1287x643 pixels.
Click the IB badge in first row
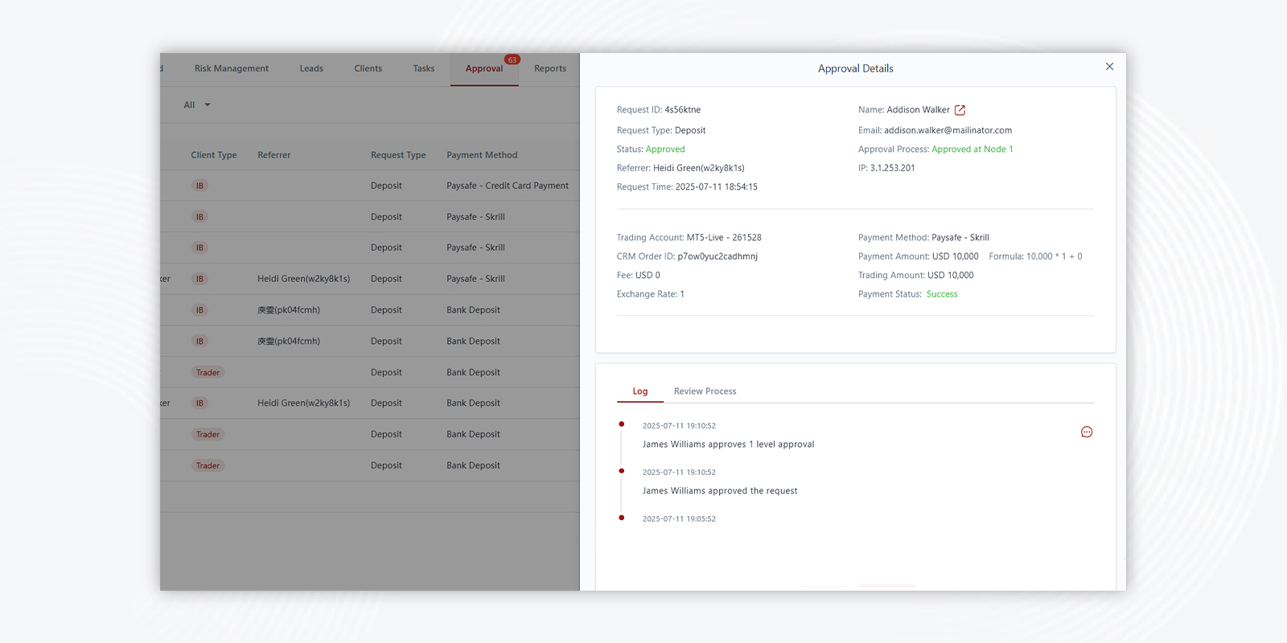pyautogui.click(x=199, y=186)
